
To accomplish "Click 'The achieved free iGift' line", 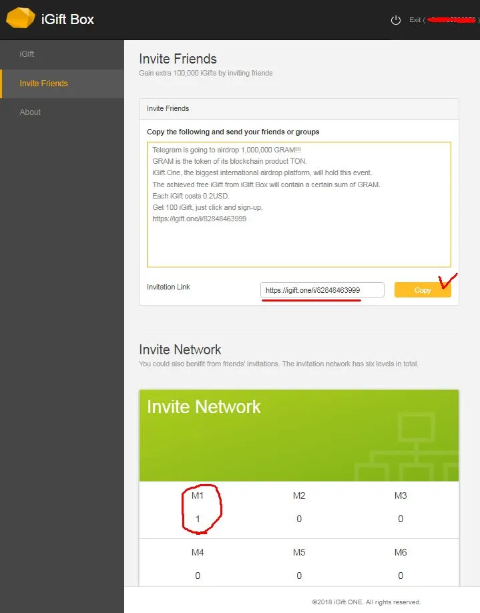I will (x=266, y=185).
